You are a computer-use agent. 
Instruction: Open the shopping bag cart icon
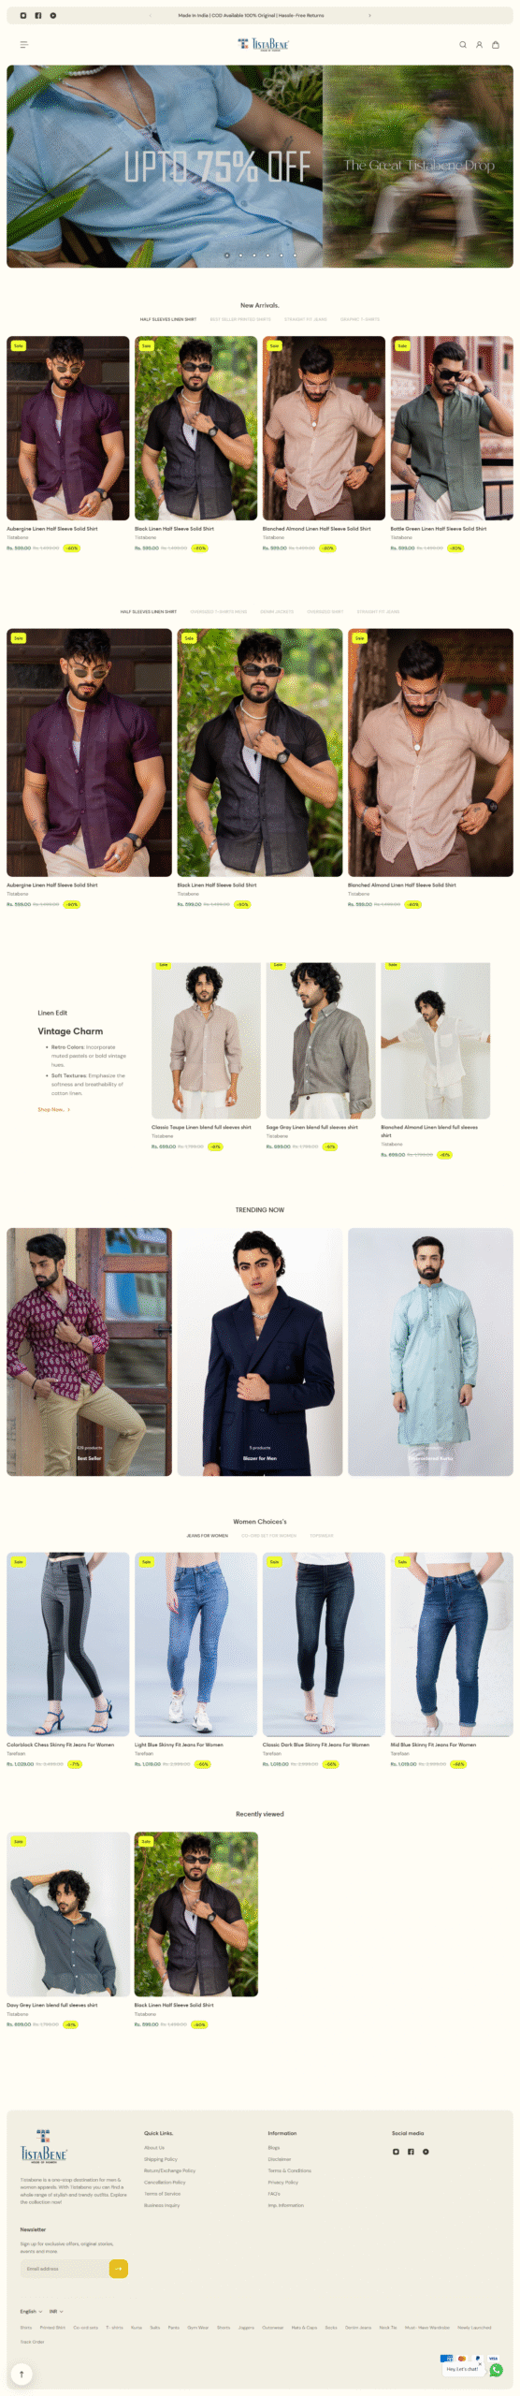tap(496, 44)
